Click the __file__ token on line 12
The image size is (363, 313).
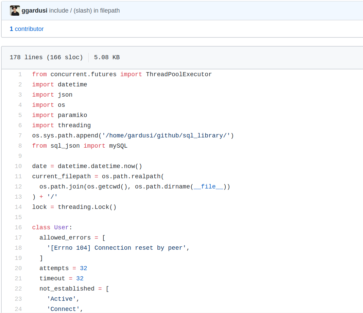coord(208,186)
